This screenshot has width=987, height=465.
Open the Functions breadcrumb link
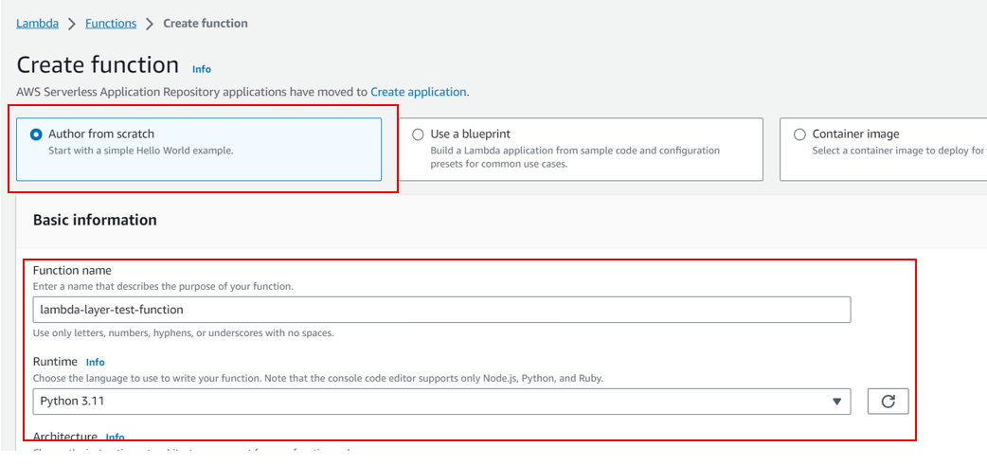pos(111,24)
